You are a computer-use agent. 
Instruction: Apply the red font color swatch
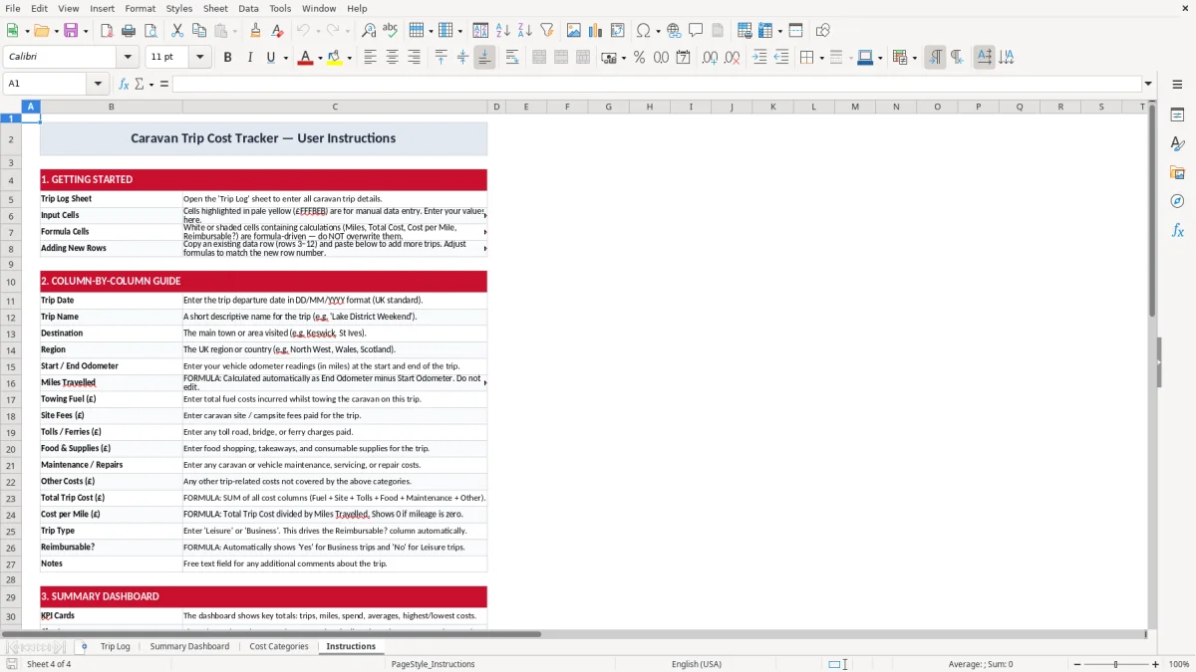tap(305, 58)
